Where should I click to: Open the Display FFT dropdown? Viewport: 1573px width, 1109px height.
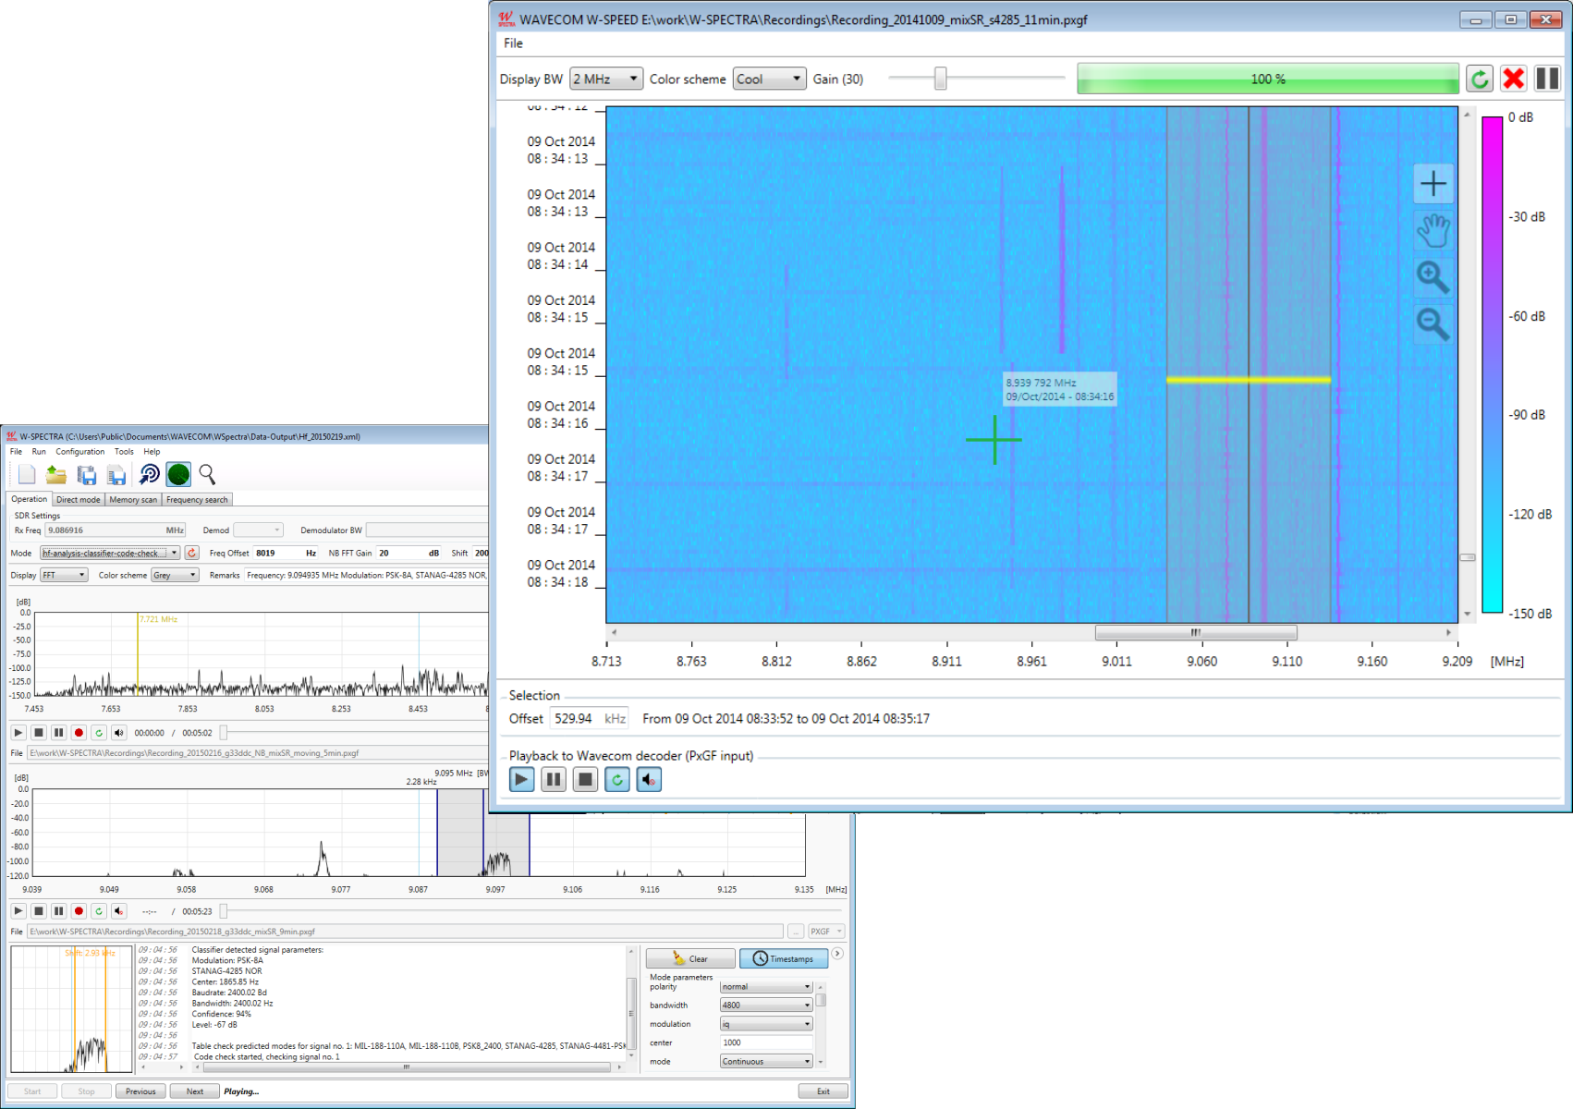(x=64, y=575)
